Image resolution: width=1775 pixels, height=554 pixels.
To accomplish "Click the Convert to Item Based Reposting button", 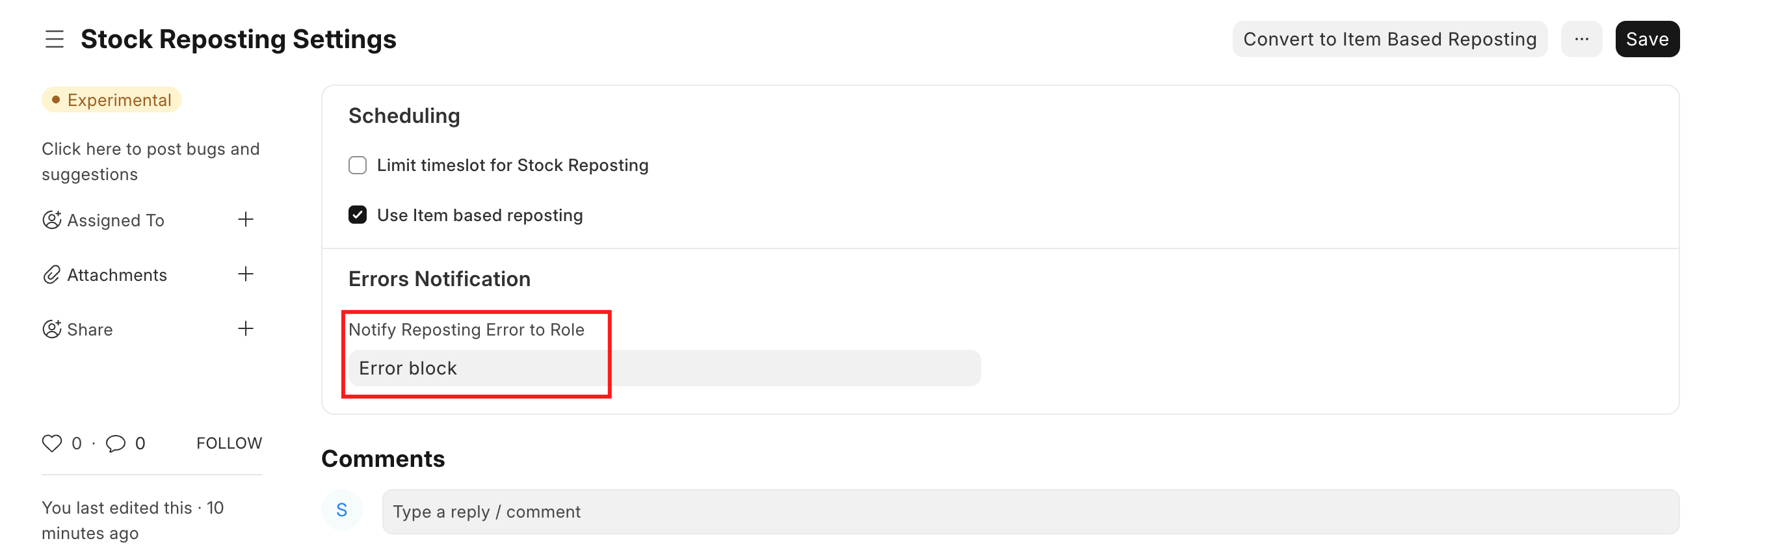I will point(1389,39).
